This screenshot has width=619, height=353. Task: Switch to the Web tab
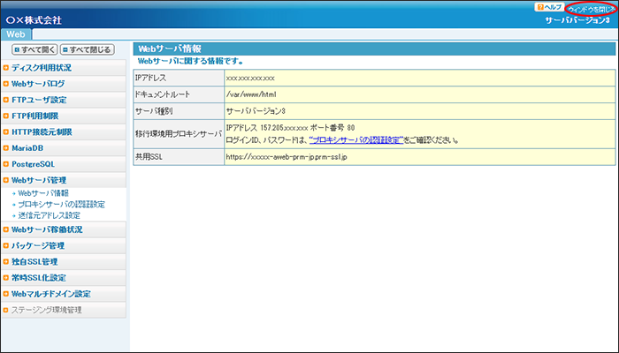pyautogui.click(x=19, y=34)
